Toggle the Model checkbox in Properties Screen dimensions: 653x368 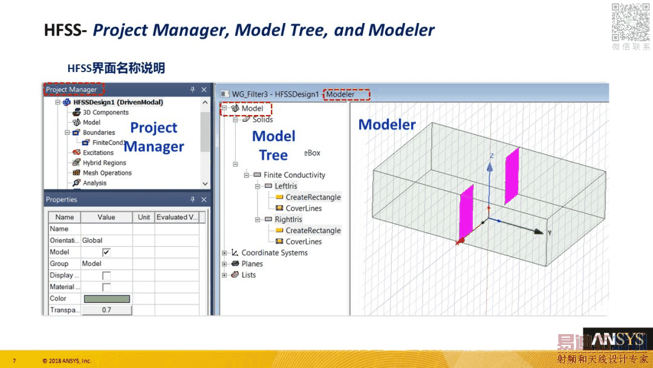click(x=106, y=252)
